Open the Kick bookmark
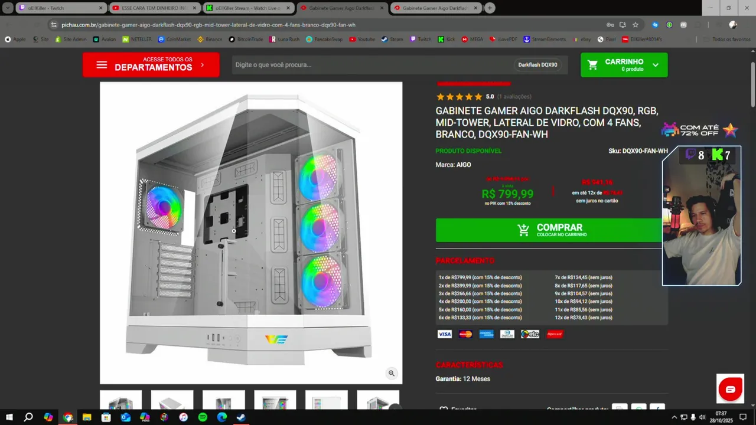Image resolution: width=756 pixels, height=425 pixels. point(447,39)
